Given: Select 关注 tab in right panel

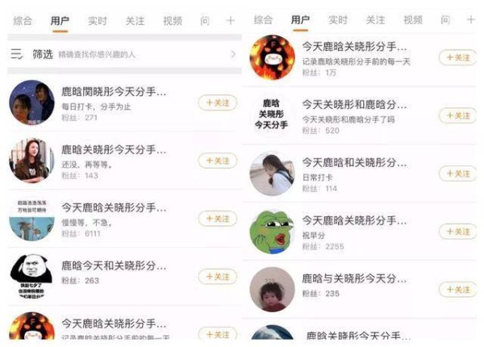Looking at the screenshot, I should point(375,19).
